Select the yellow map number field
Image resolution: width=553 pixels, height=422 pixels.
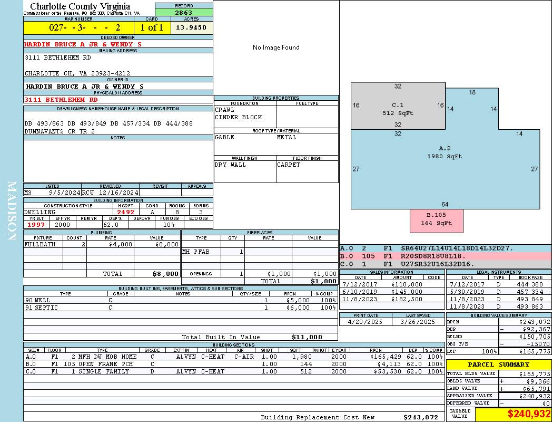click(78, 27)
